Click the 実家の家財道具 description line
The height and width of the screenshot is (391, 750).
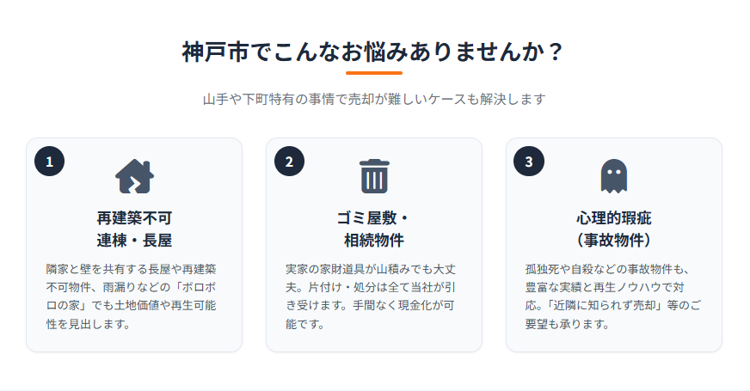tap(370, 269)
